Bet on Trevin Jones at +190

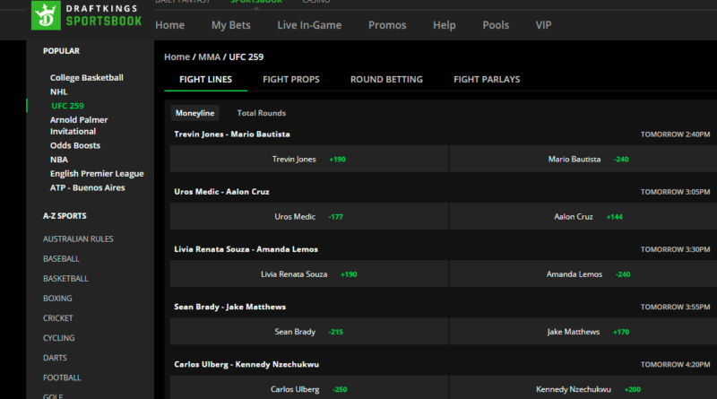point(308,159)
